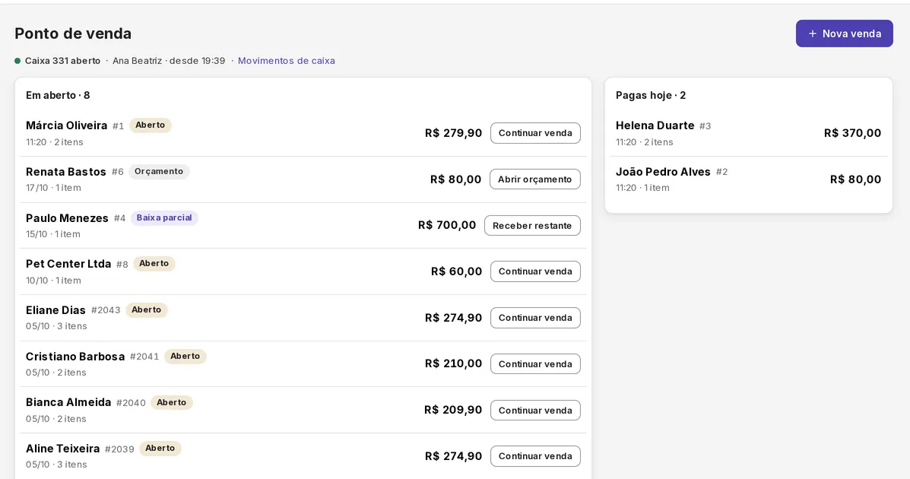
Task: Select the Eliane Dias customer name
Action: click(55, 310)
